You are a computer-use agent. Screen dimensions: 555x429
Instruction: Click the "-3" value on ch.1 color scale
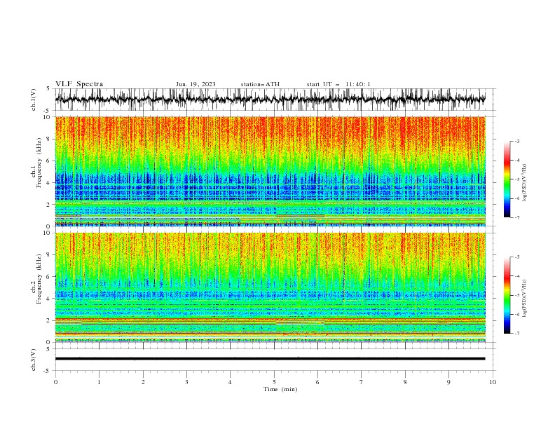pyautogui.click(x=516, y=141)
